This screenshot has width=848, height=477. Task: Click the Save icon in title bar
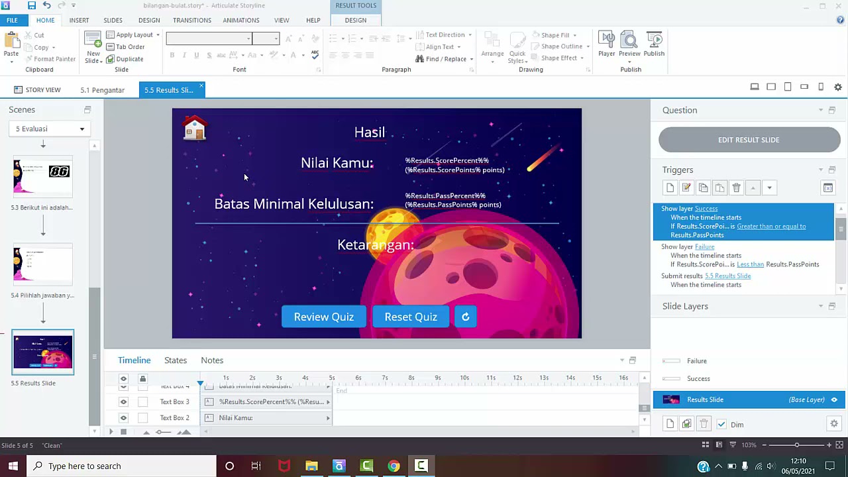coord(31,5)
